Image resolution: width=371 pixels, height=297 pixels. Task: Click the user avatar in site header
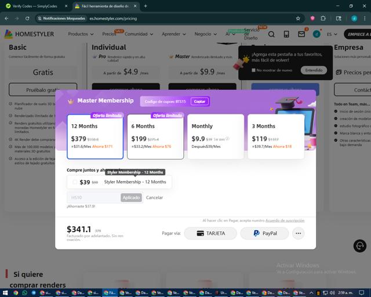click(317, 34)
